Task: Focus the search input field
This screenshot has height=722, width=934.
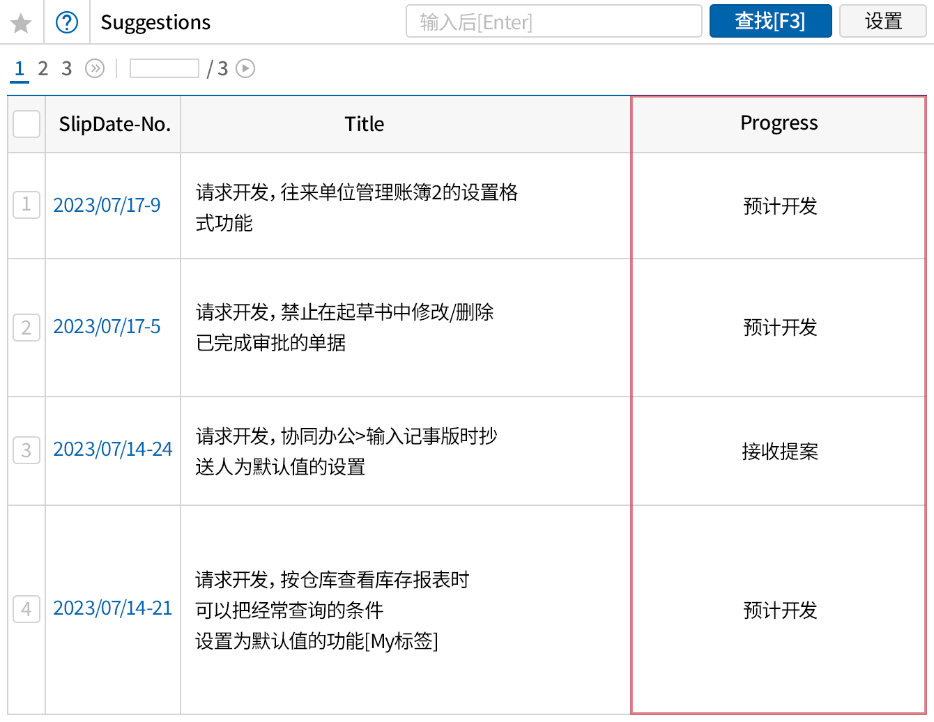Action: 553,22
